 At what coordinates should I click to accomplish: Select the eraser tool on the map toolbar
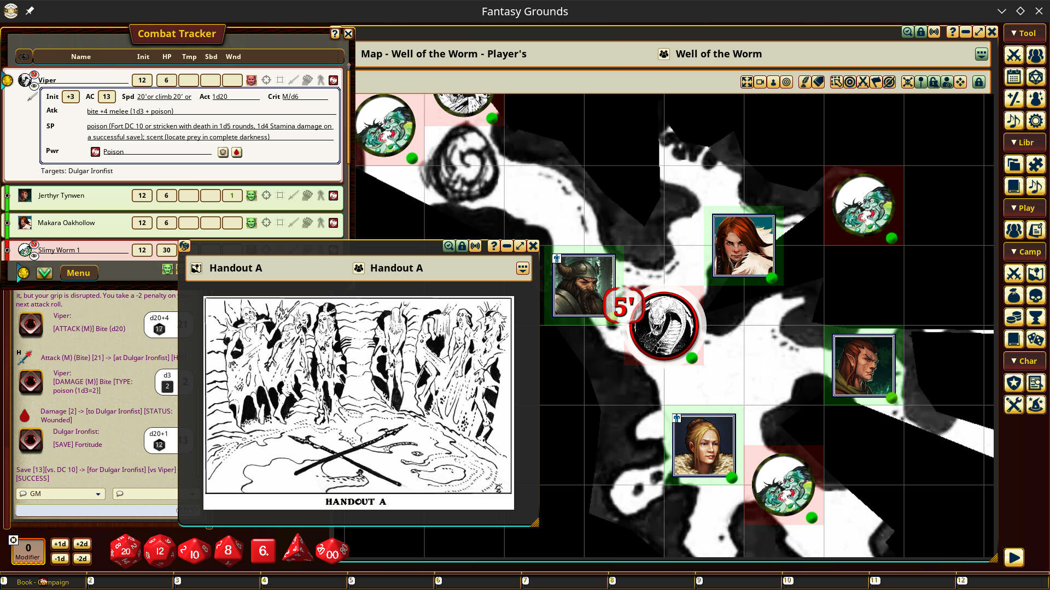(x=819, y=82)
